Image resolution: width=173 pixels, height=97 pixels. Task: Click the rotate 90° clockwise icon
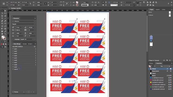click(x=61, y=2)
